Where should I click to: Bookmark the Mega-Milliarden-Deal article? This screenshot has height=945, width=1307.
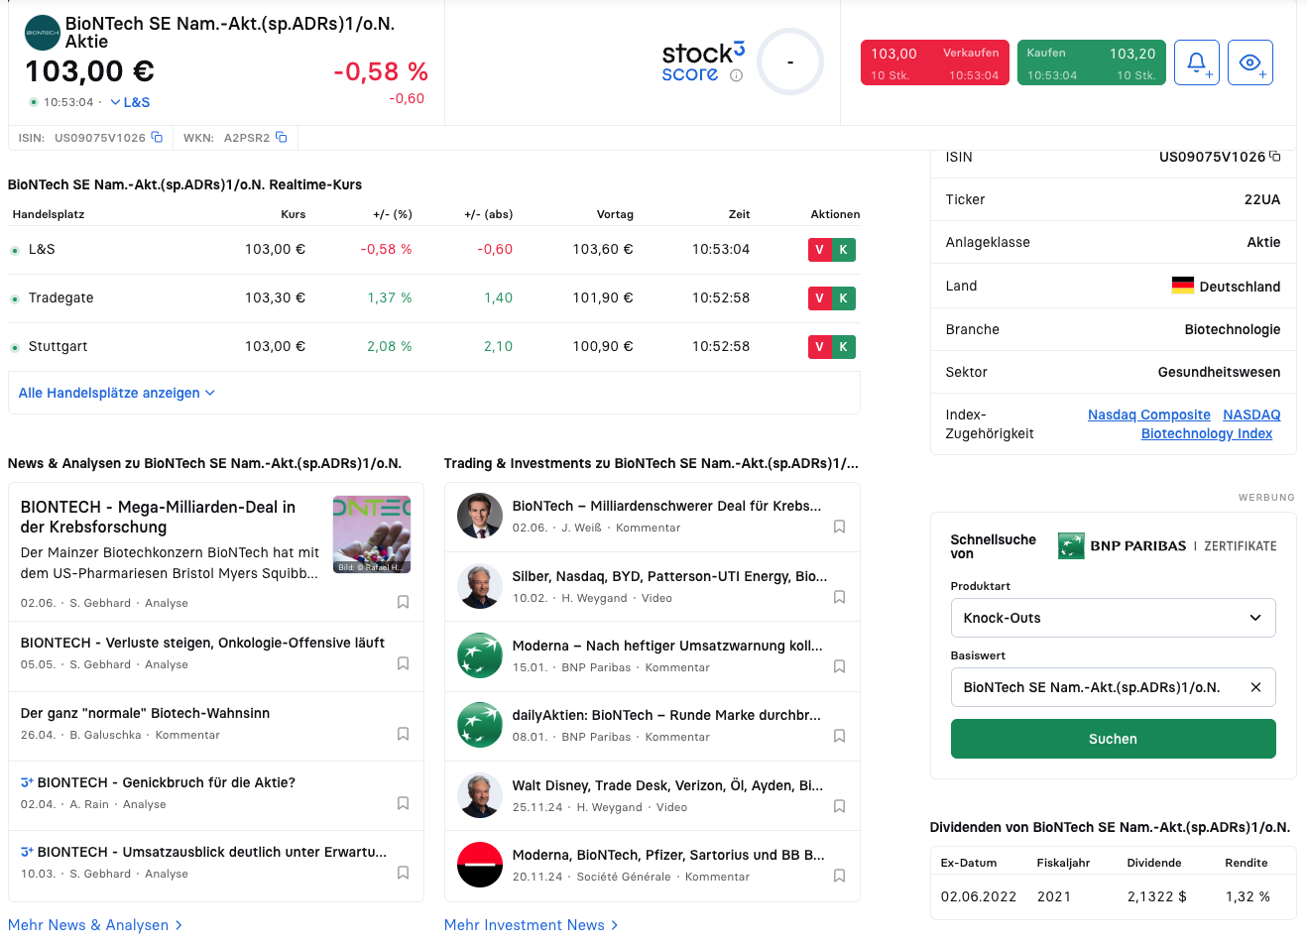point(403,602)
